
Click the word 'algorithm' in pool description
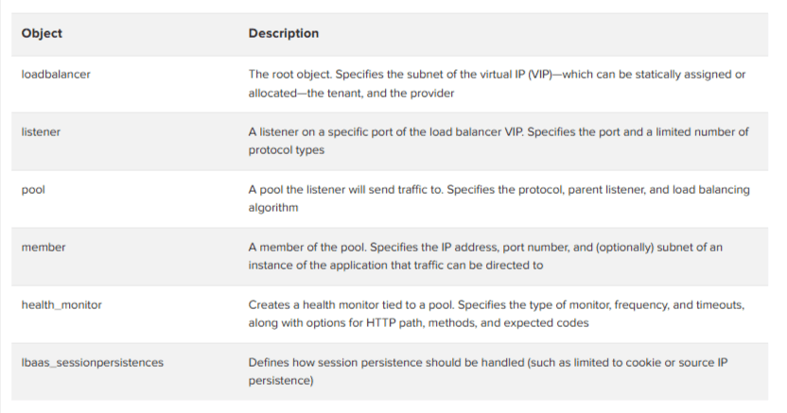click(273, 208)
